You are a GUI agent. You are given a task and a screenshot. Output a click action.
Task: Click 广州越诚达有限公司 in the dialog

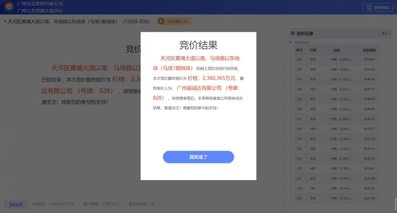tap(199, 88)
